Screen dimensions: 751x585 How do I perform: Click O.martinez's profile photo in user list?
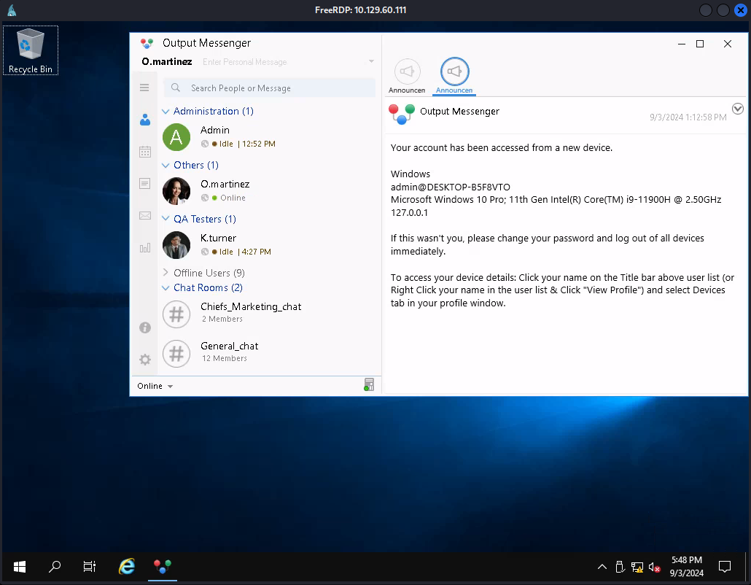[x=176, y=190]
